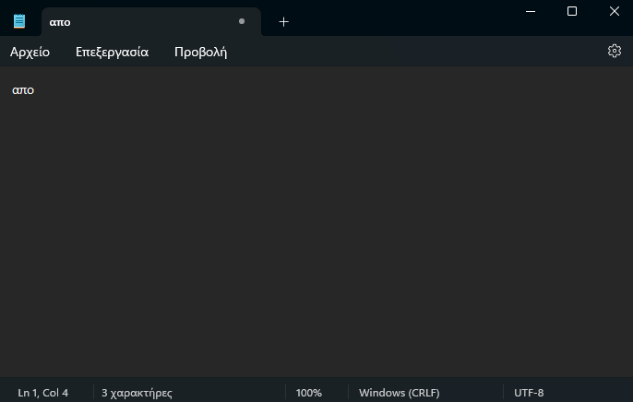Screen dimensions: 633x402
Task: Click the 100% zoom level in status bar
Action: click(308, 393)
